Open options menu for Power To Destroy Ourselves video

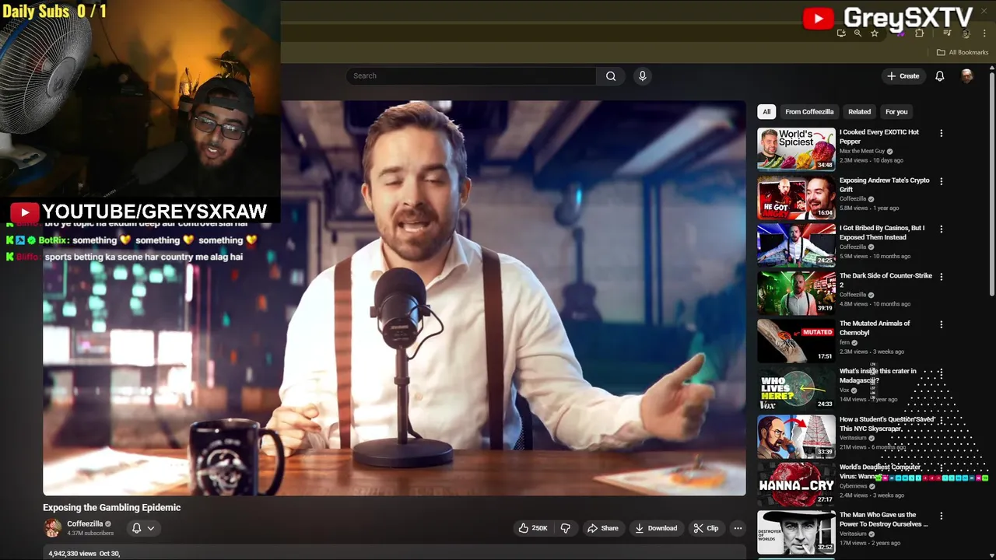pyautogui.click(x=942, y=516)
